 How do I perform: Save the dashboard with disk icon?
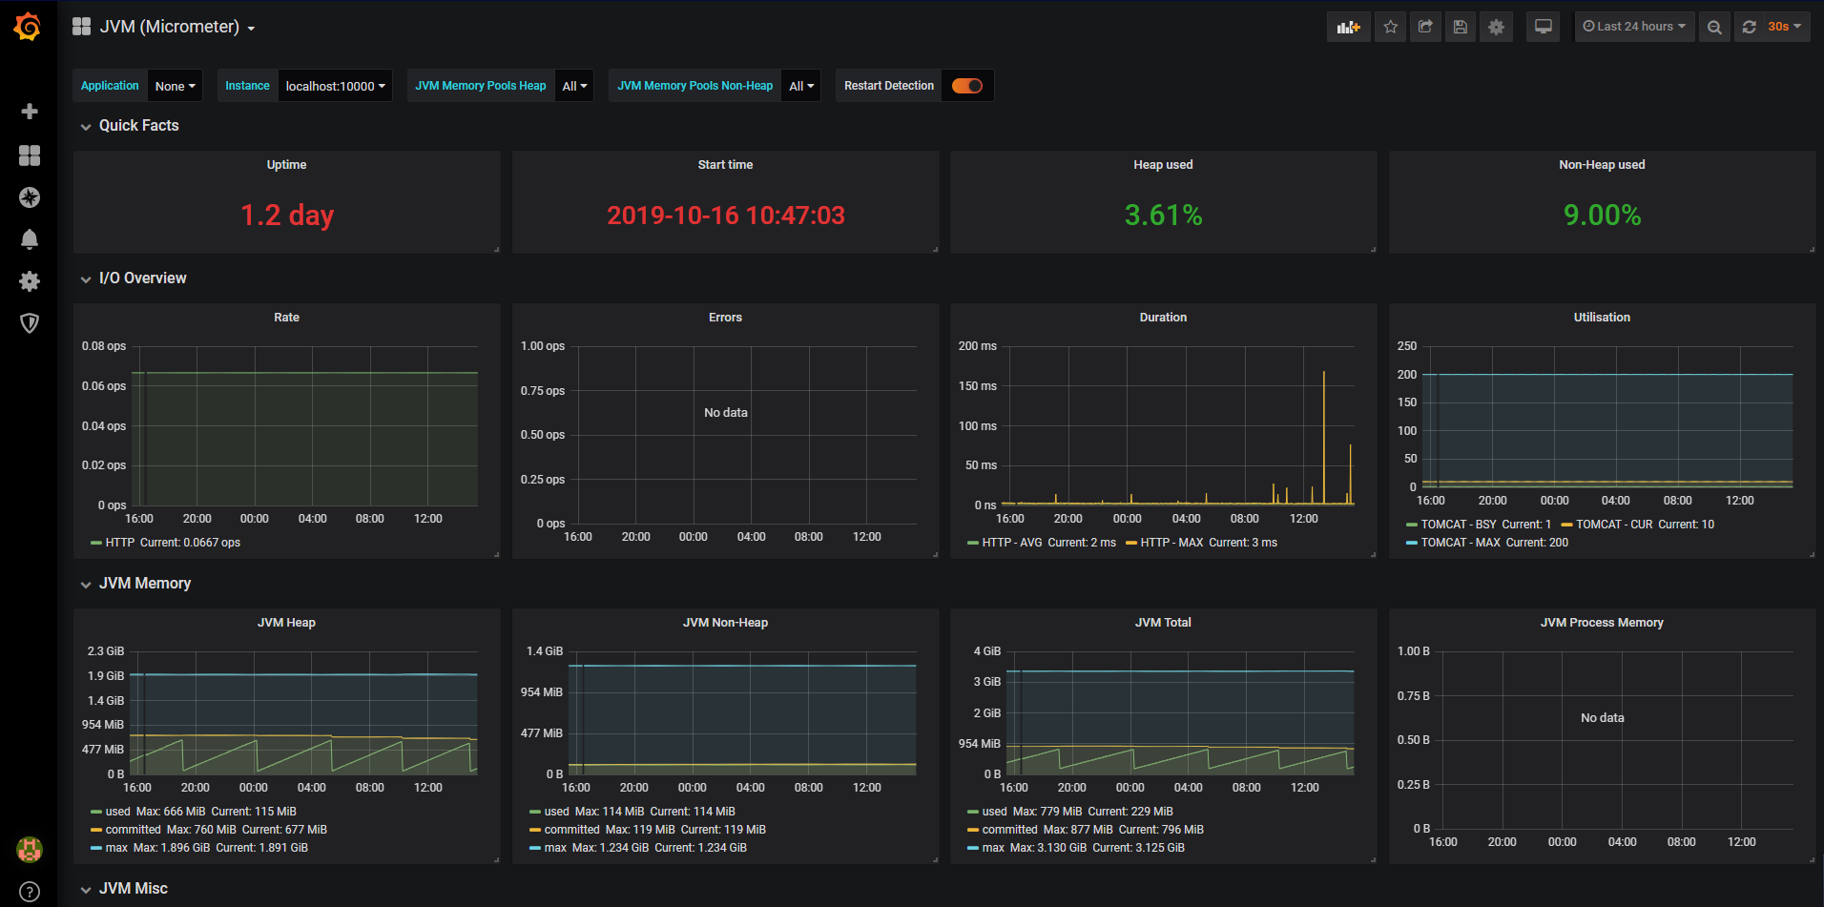(1461, 27)
